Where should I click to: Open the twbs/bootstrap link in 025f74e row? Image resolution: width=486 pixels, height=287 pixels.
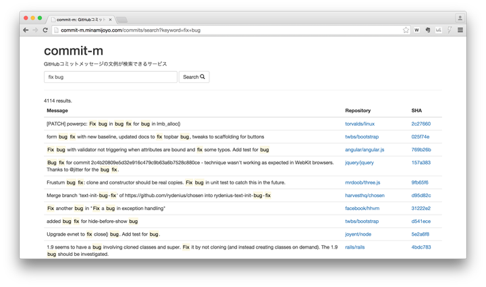point(362,136)
